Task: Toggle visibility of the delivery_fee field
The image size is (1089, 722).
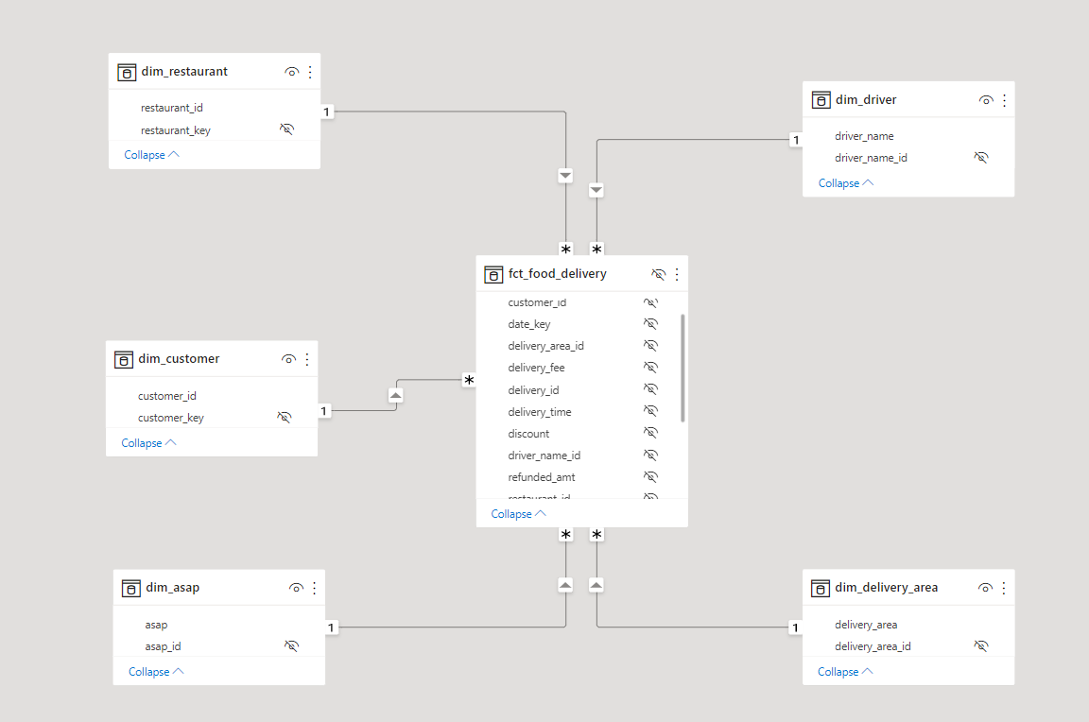Action: [x=650, y=367]
